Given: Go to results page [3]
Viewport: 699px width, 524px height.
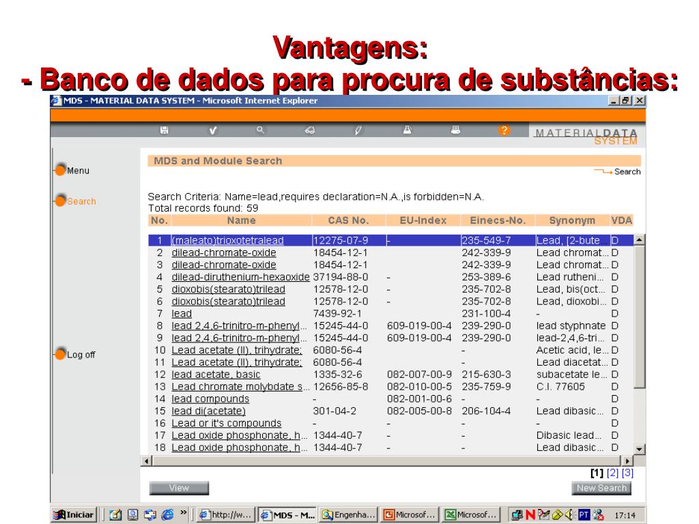Looking at the screenshot, I should coord(627,473).
